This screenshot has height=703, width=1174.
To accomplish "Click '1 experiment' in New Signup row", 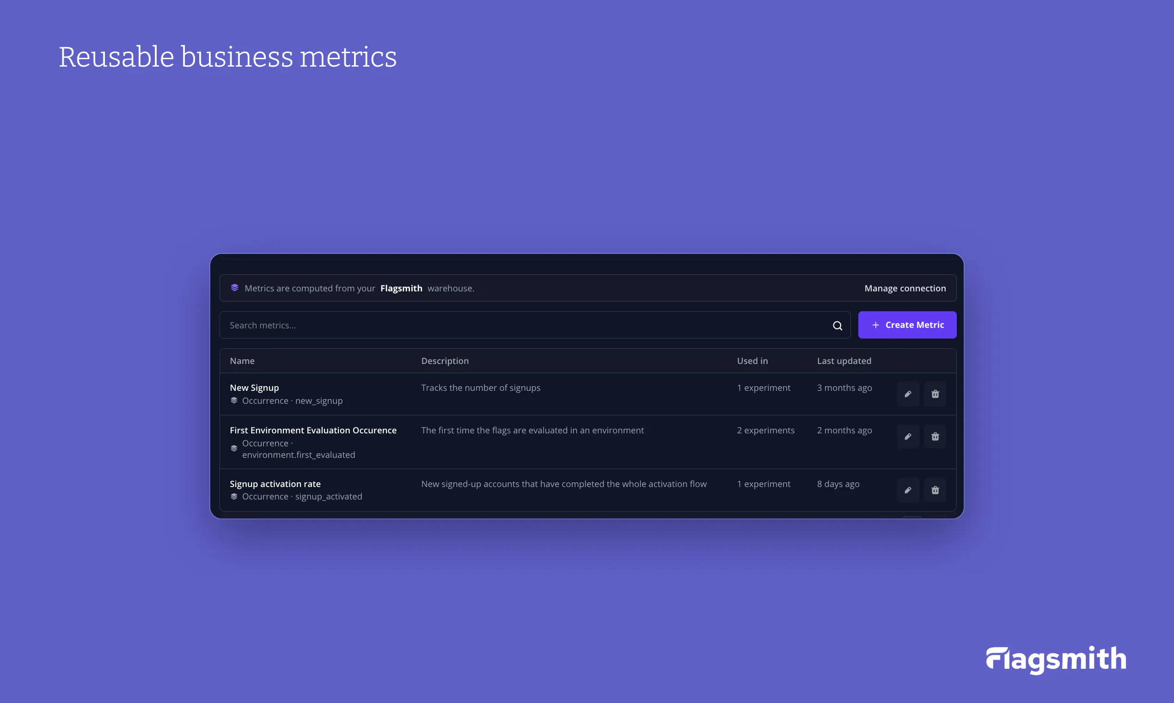I will point(764,388).
